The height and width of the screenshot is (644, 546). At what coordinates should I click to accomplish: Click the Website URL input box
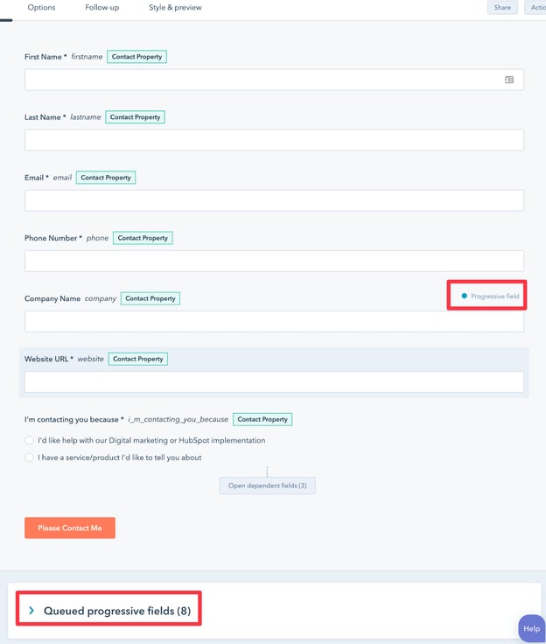click(x=274, y=381)
